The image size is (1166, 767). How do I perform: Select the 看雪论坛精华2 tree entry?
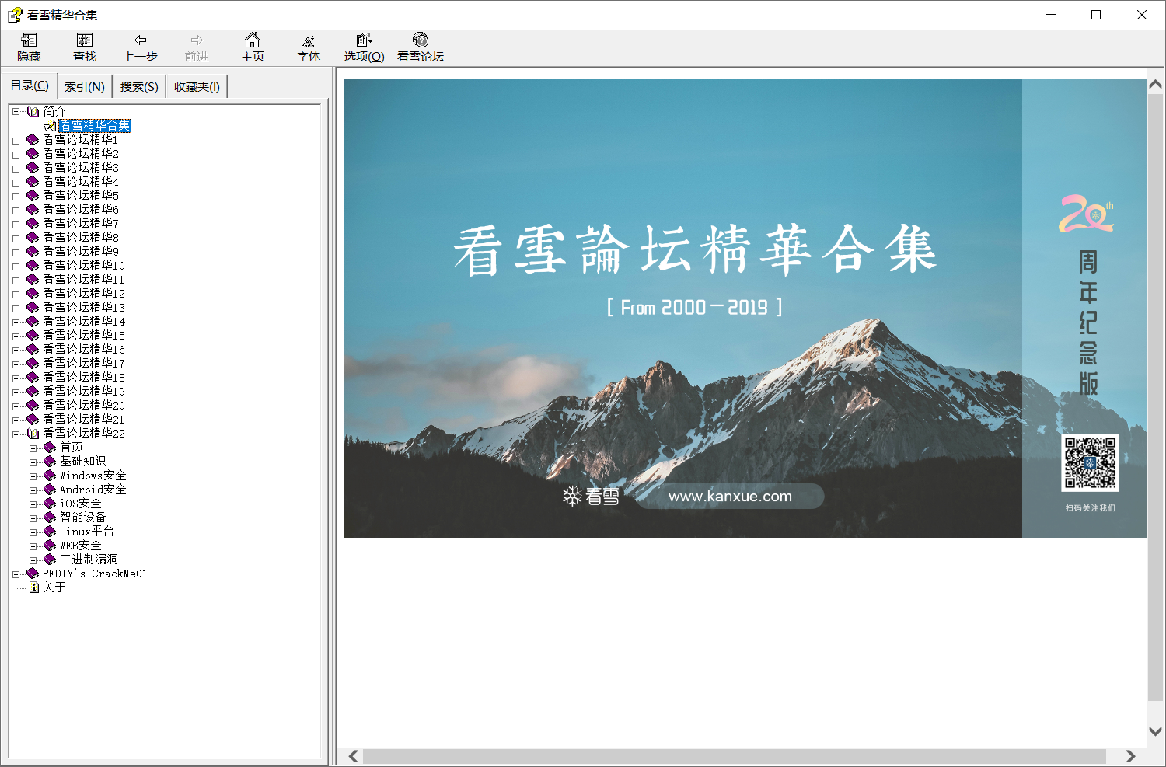click(x=81, y=154)
